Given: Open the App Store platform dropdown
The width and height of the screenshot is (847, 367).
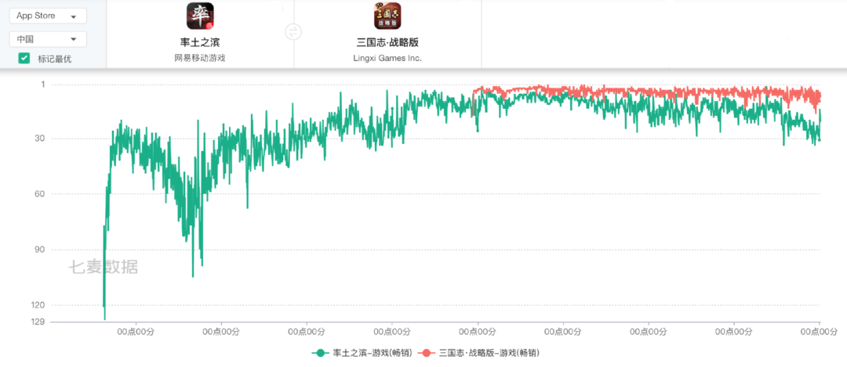Looking at the screenshot, I should [48, 16].
